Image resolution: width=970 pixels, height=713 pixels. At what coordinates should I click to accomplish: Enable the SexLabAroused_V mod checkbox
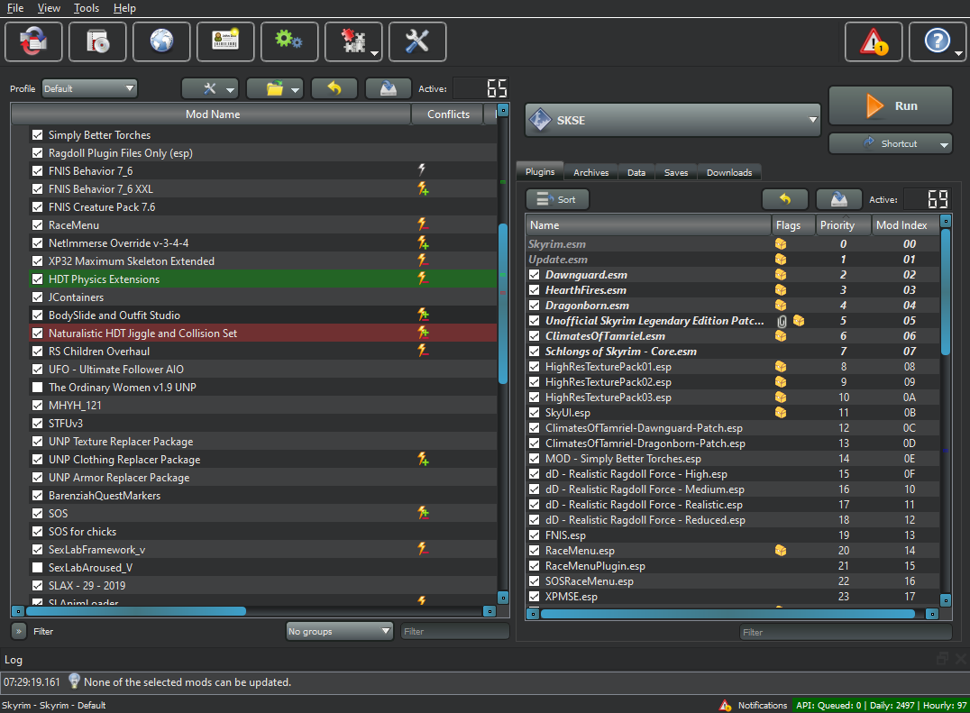(x=37, y=567)
